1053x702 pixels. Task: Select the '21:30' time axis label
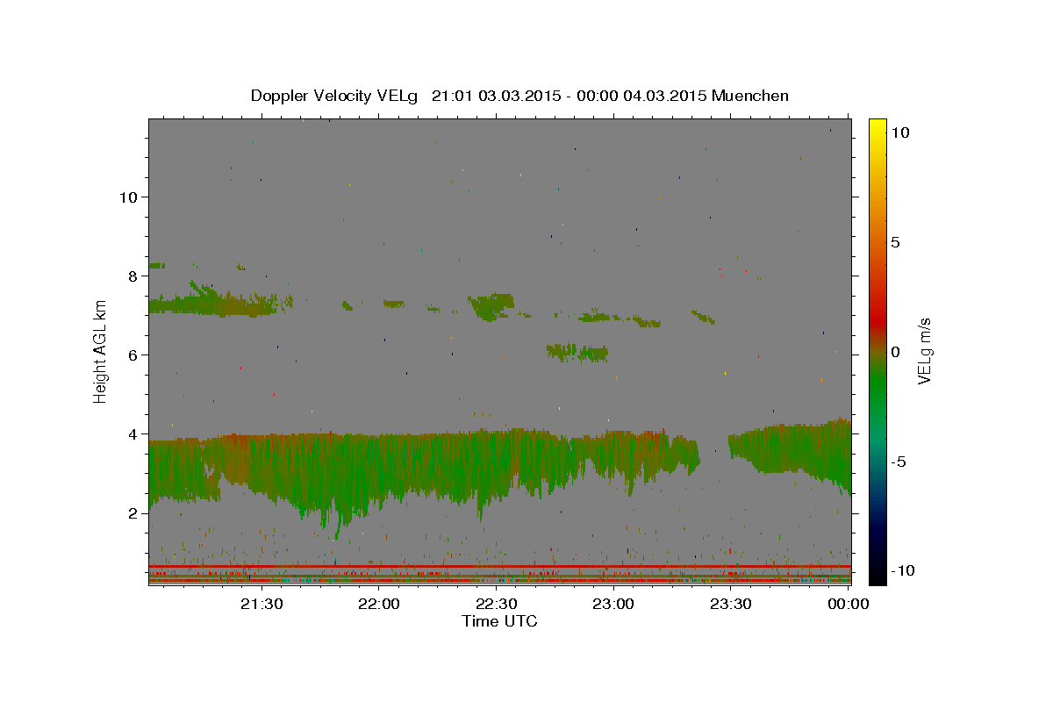[261, 604]
